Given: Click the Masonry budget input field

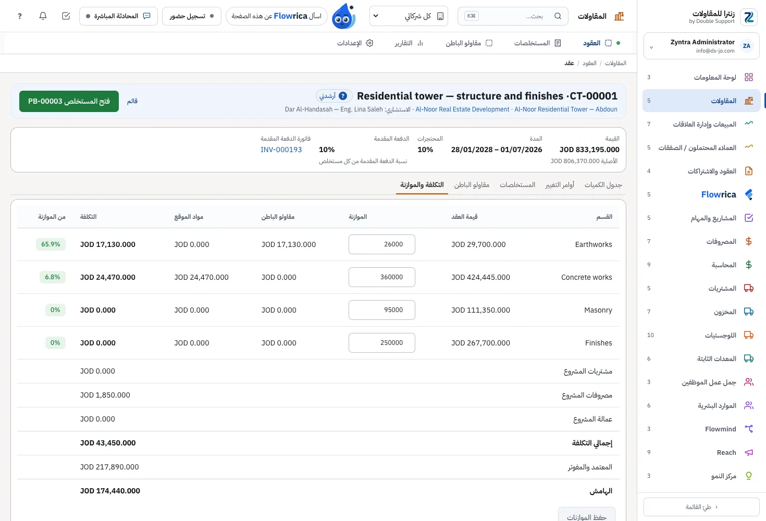Looking at the screenshot, I should point(382,310).
